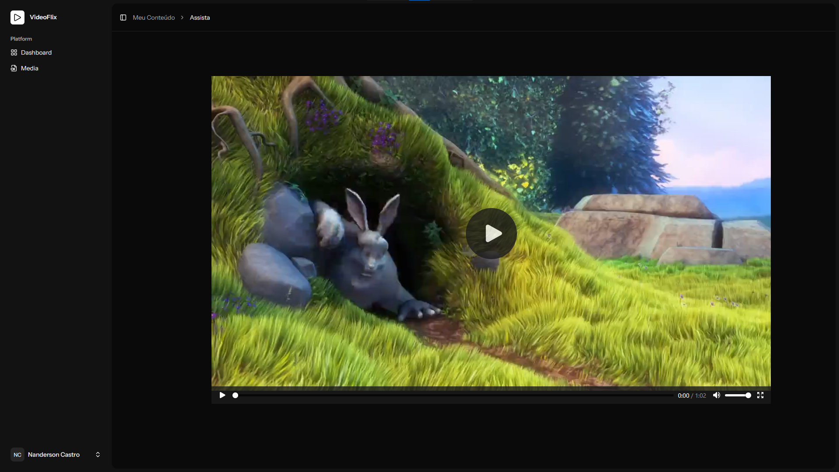Expand the Nanderson Castro user menu

tap(56, 455)
